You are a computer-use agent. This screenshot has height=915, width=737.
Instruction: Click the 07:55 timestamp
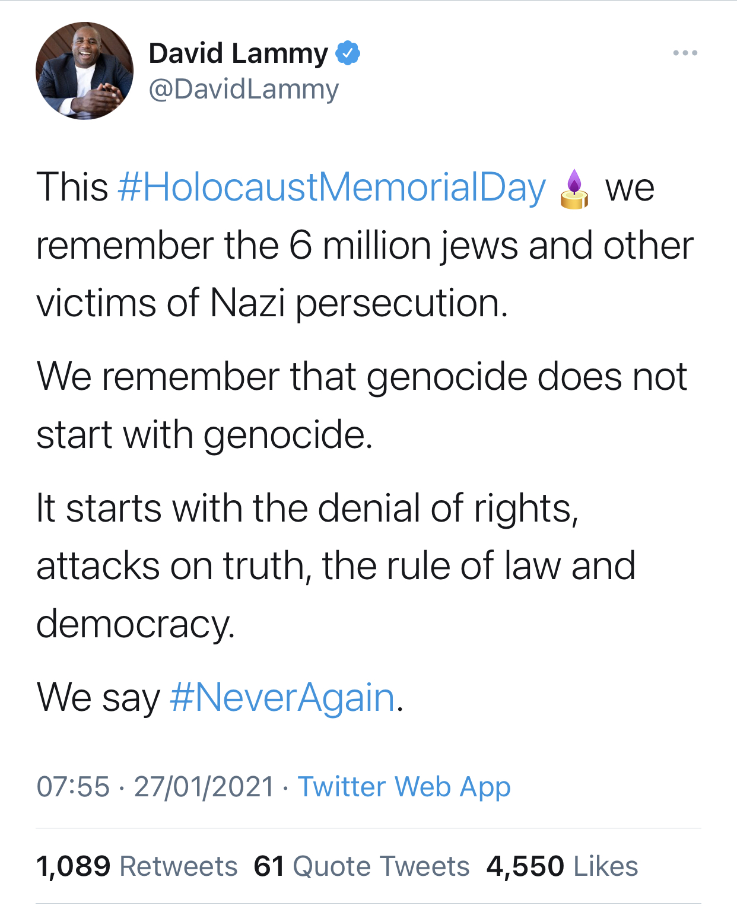pyautogui.click(x=73, y=787)
